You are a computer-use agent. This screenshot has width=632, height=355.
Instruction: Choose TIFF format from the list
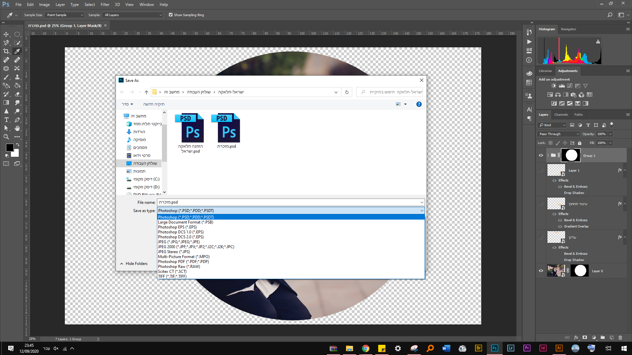point(172,276)
